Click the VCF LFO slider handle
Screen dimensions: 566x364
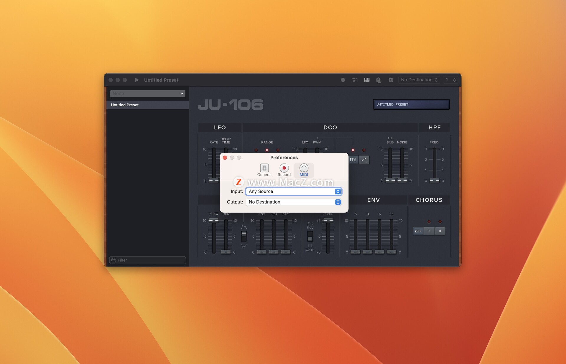tap(274, 252)
